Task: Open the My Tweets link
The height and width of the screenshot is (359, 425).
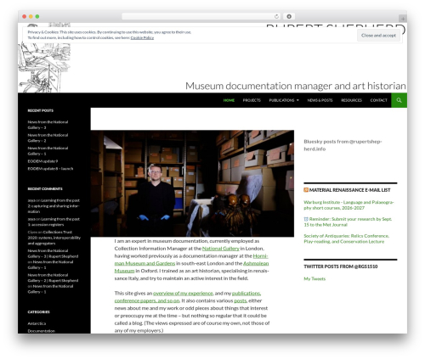Action: click(x=314, y=278)
